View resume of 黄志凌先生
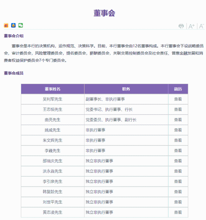Screen dimensions: 206x220 point(178,212)
